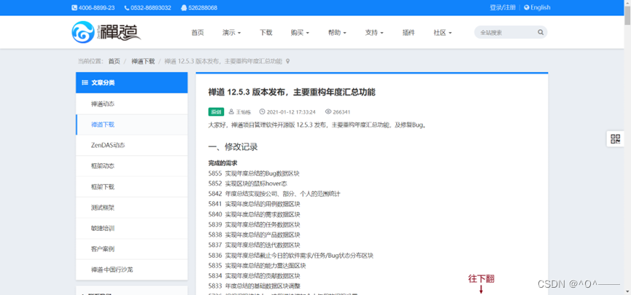Select 框架下载 category in sidebar
The height and width of the screenshot is (295, 631).
pyautogui.click(x=131, y=186)
